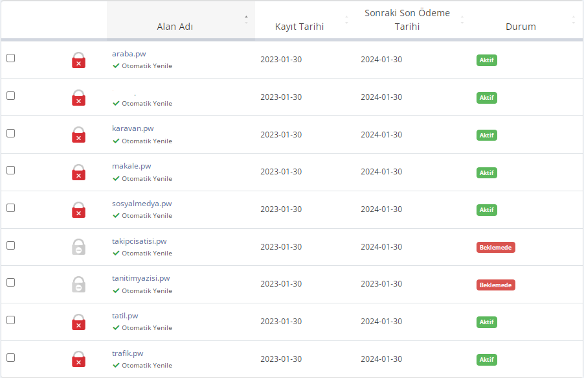Open the araba.pw domain link
Image resolution: width=584 pixels, height=378 pixels.
tap(129, 54)
